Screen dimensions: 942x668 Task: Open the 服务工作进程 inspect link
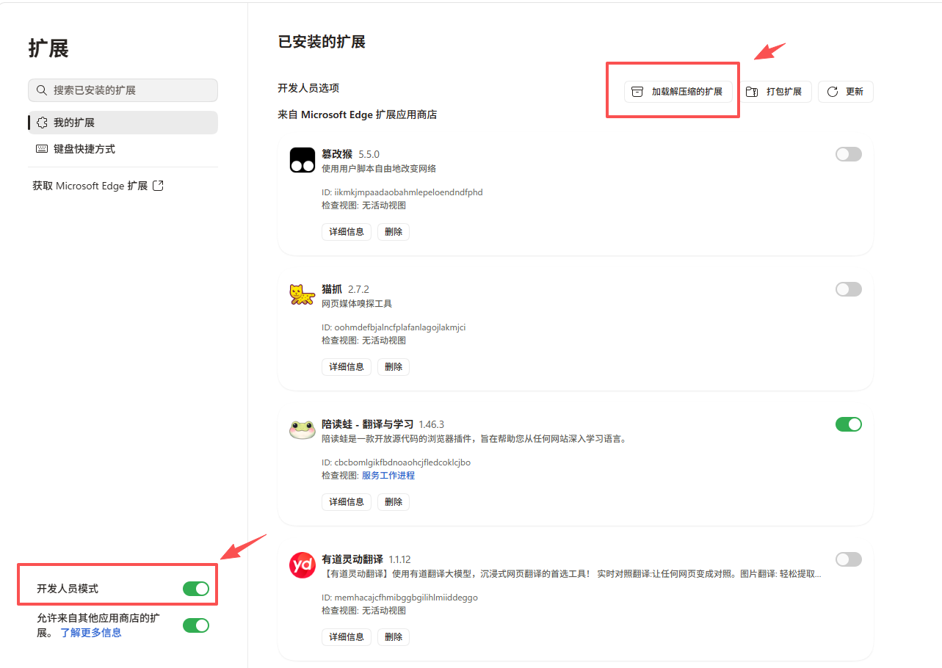tap(388, 476)
